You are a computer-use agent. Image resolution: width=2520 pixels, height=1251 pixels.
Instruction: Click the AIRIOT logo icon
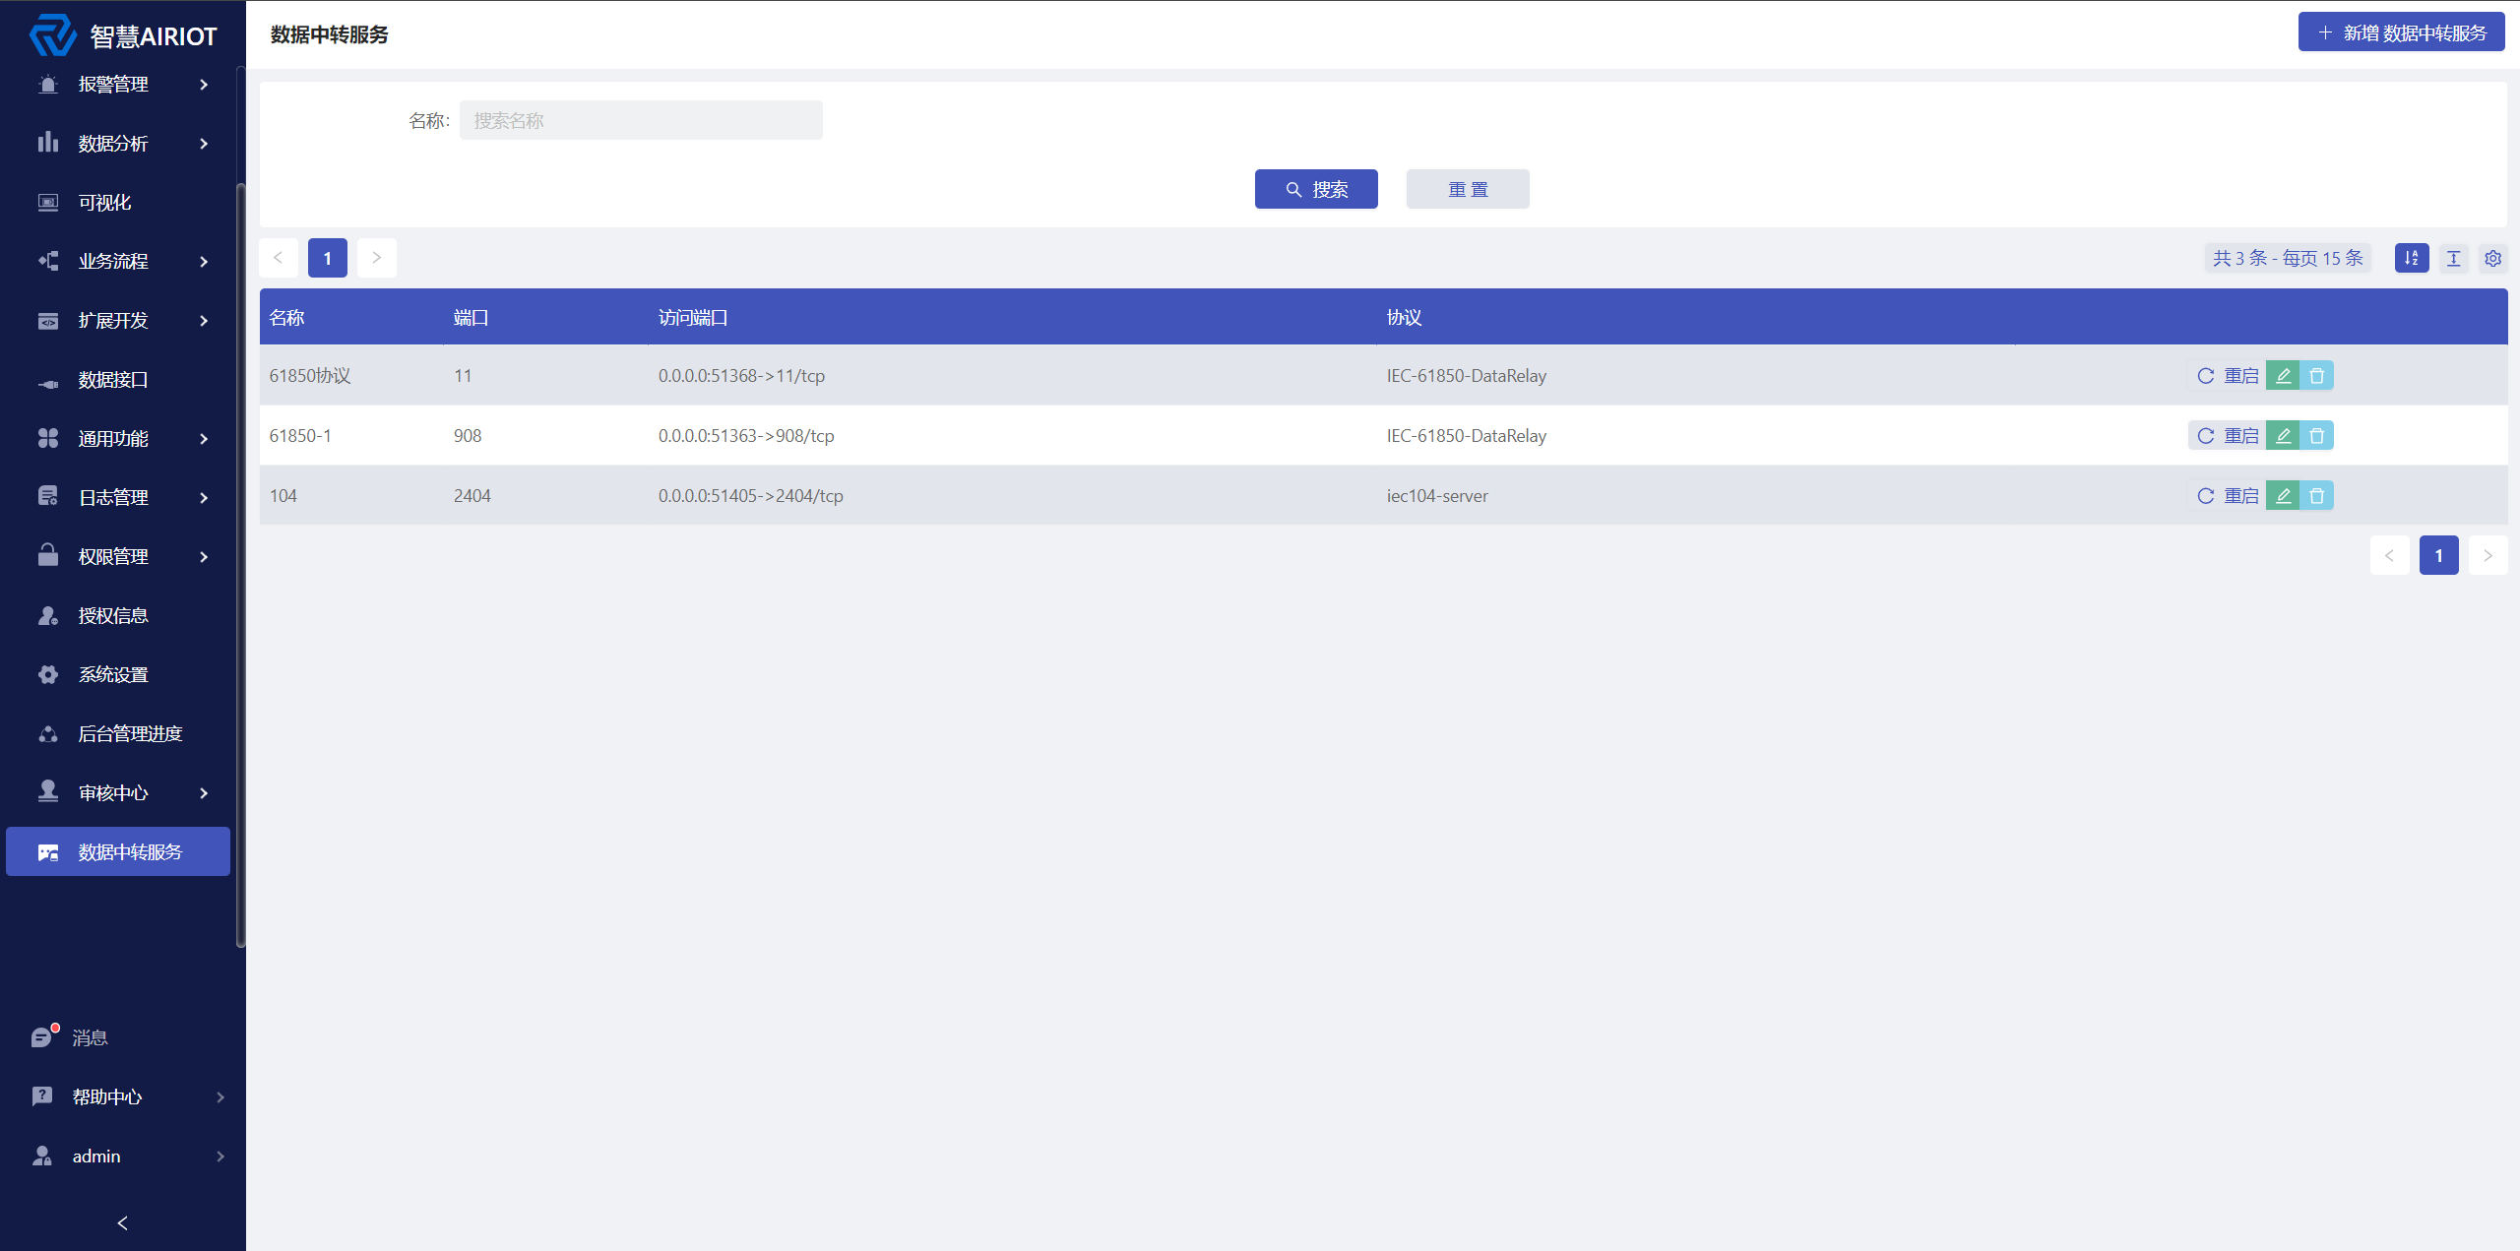click(x=53, y=35)
